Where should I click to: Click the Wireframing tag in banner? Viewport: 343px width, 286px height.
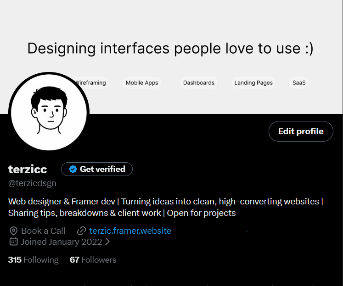(90, 83)
